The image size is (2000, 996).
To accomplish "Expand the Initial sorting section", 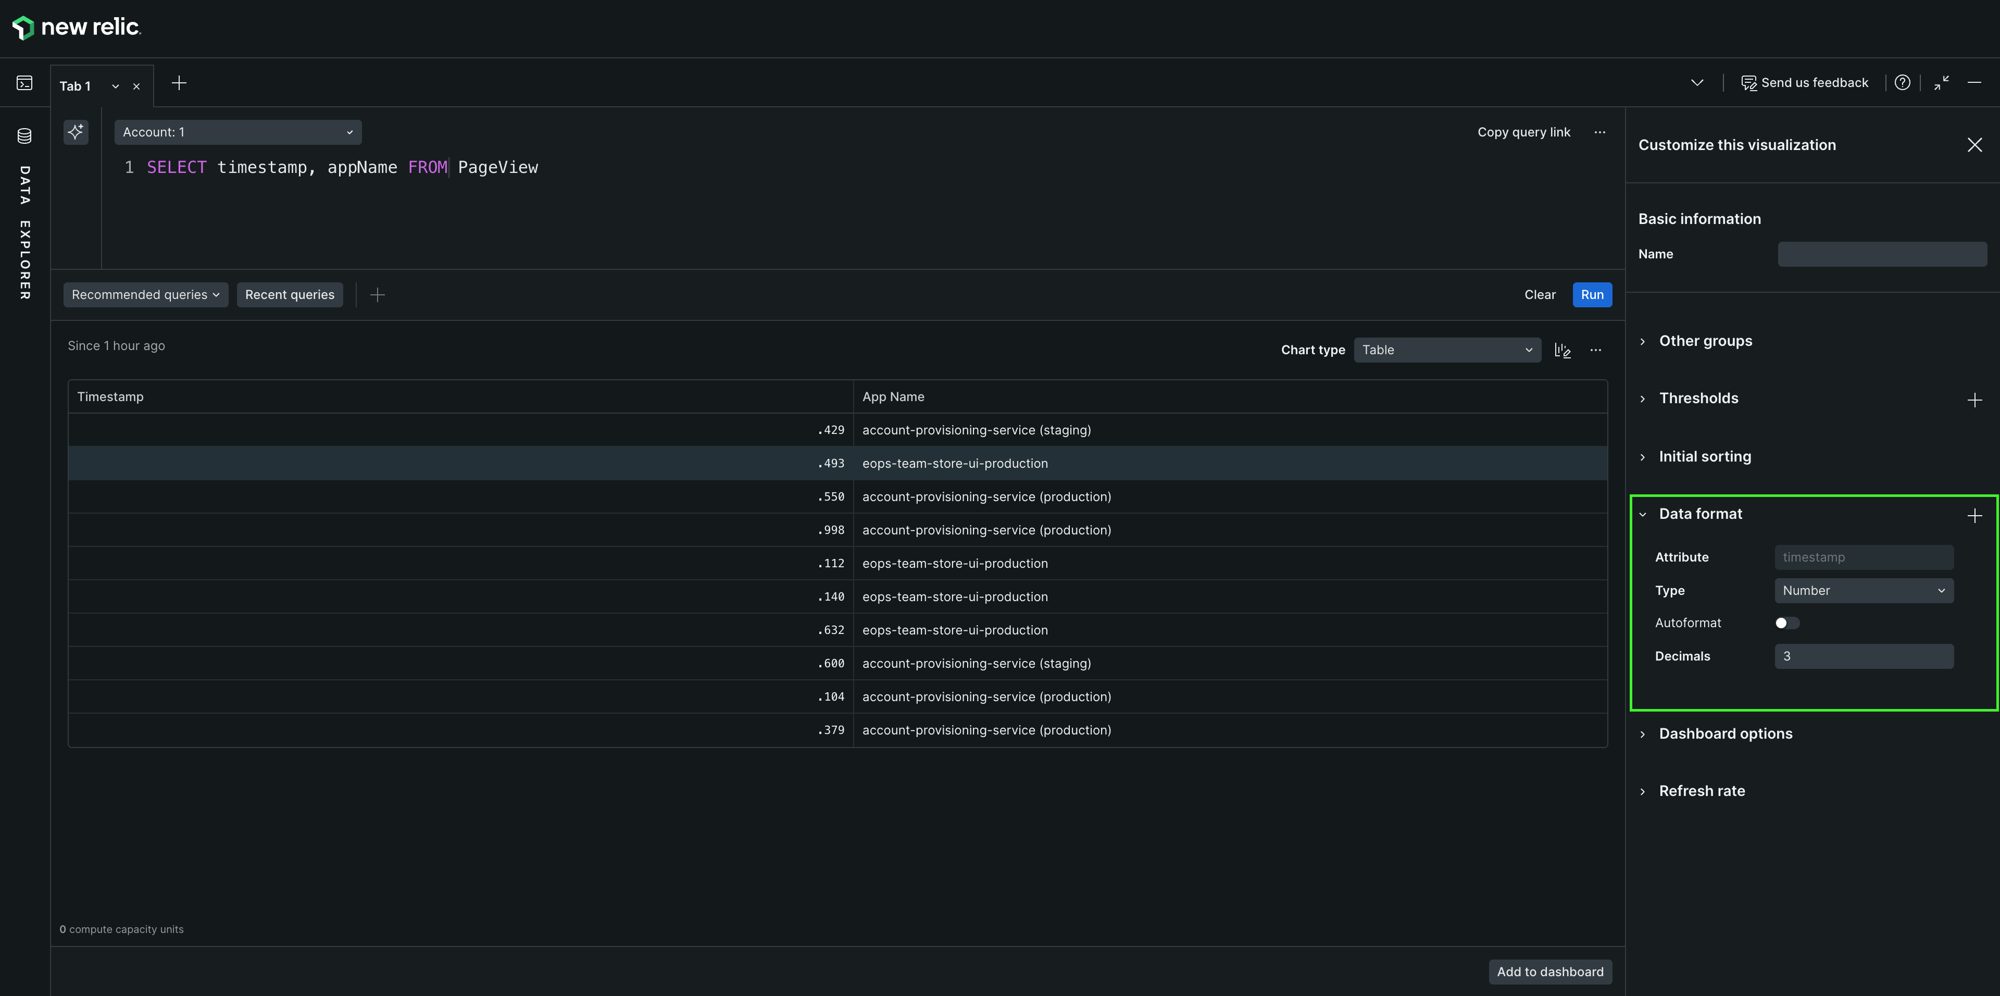I will [x=1704, y=456].
